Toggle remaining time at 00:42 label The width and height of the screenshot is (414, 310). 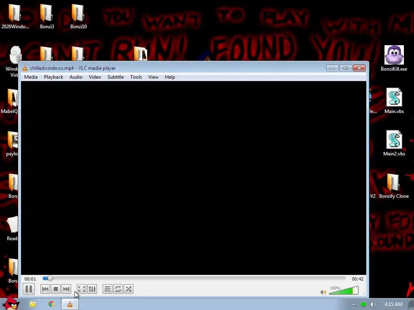point(357,279)
